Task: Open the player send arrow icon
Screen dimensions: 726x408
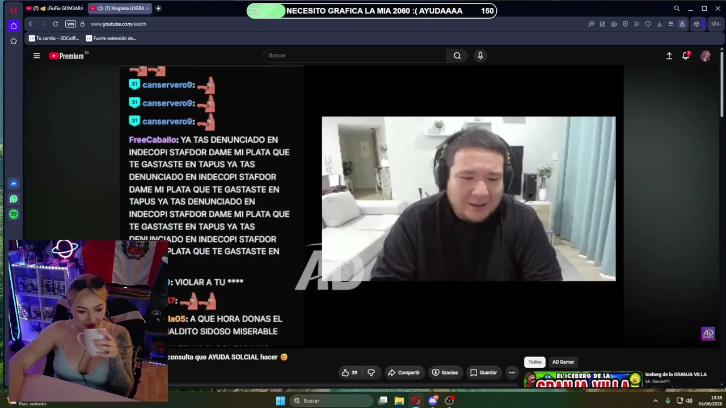Action: [x=636, y=24]
